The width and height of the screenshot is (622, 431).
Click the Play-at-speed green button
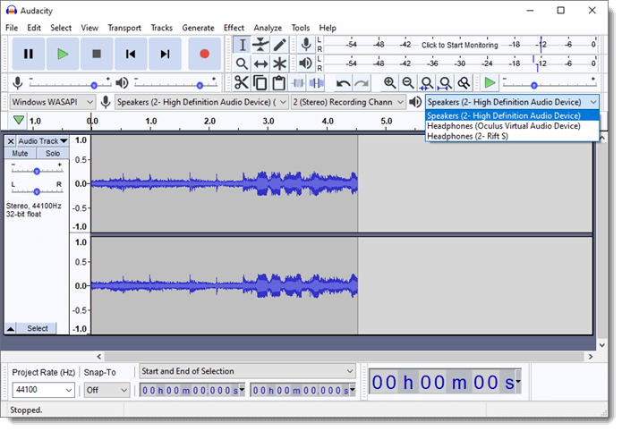pos(490,83)
